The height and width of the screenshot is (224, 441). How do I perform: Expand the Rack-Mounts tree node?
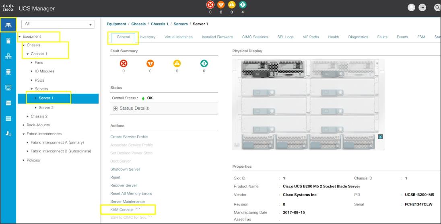24,125
